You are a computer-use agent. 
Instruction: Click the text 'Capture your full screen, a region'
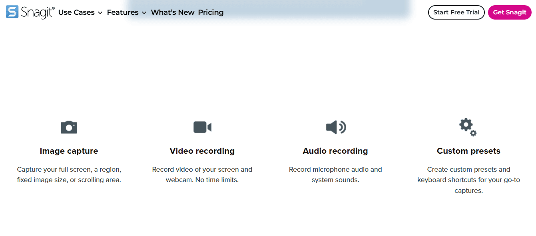pyautogui.click(x=69, y=169)
